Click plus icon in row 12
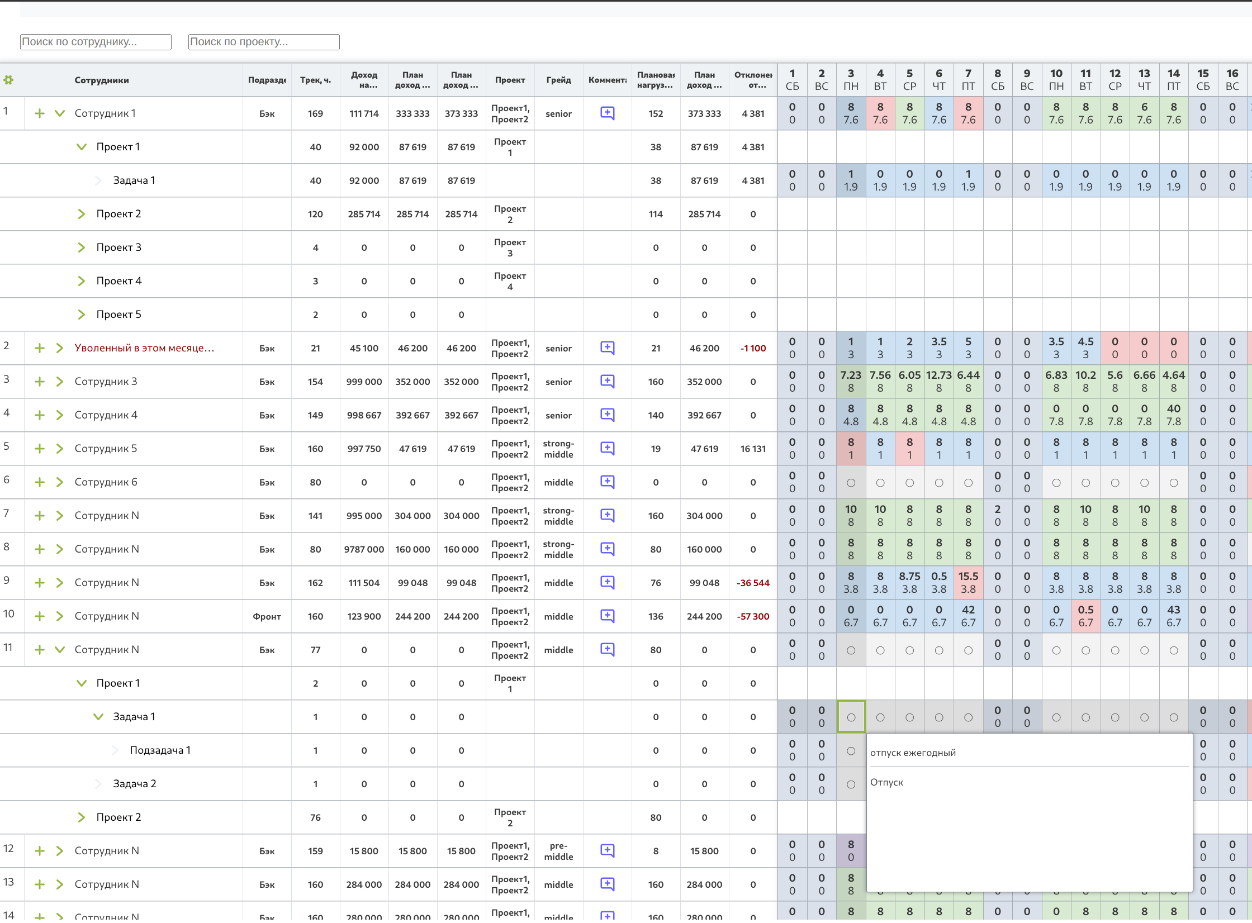Image resolution: width=1252 pixels, height=923 pixels. coord(40,851)
